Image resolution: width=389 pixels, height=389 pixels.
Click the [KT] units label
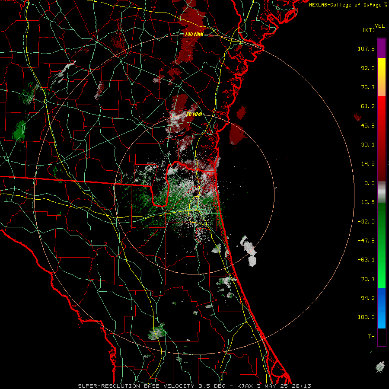369,30
